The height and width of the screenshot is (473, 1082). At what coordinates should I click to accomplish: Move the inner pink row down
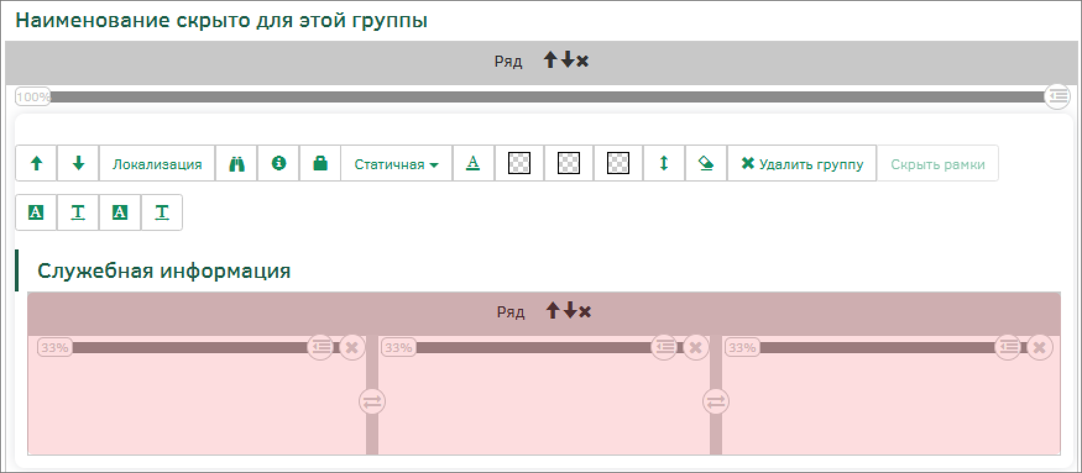[570, 311]
